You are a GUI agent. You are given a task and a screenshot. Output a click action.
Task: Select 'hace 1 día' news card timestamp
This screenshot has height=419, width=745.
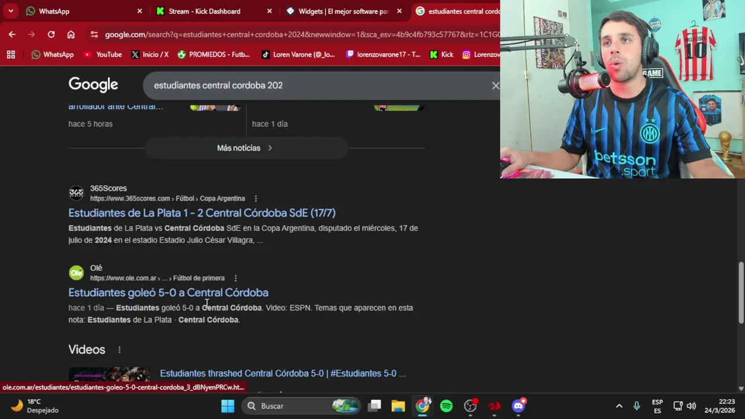269,124
